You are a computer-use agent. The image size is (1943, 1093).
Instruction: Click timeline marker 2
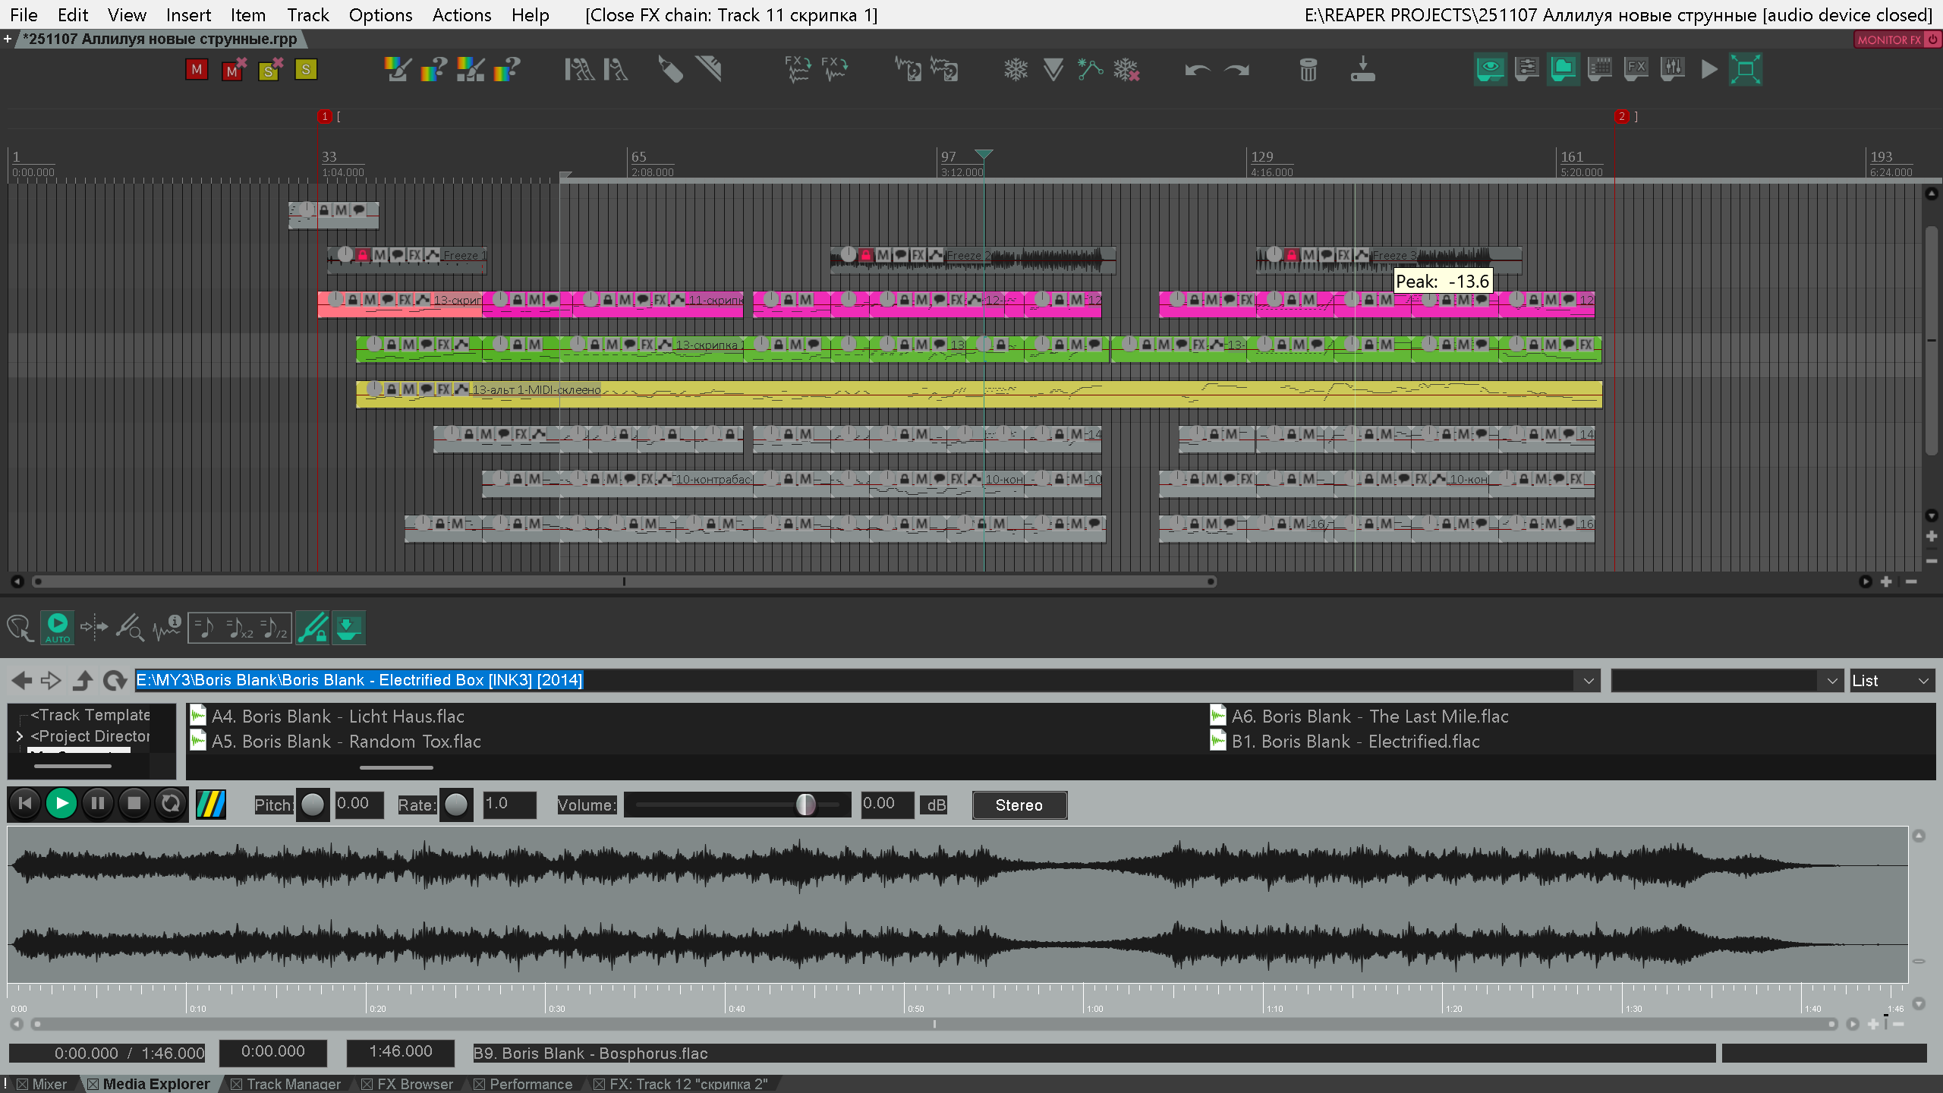1621,116
